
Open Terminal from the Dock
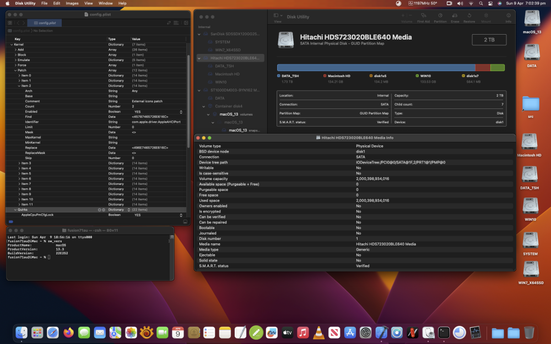pos(444,332)
